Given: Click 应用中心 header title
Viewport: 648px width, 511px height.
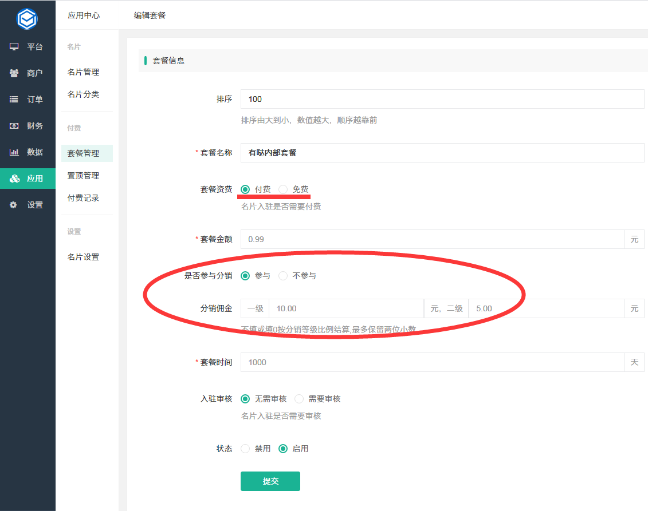Looking at the screenshot, I should coord(84,15).
